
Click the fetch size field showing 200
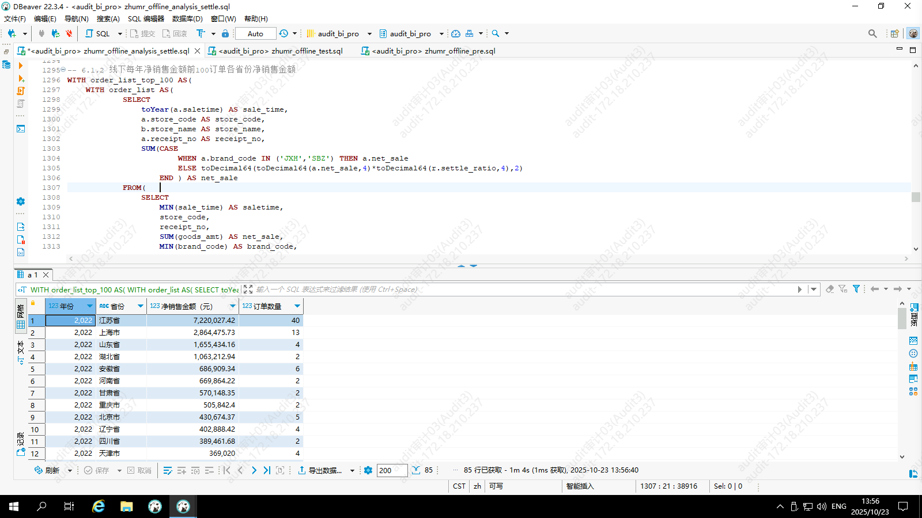click(x=392, y=470)
